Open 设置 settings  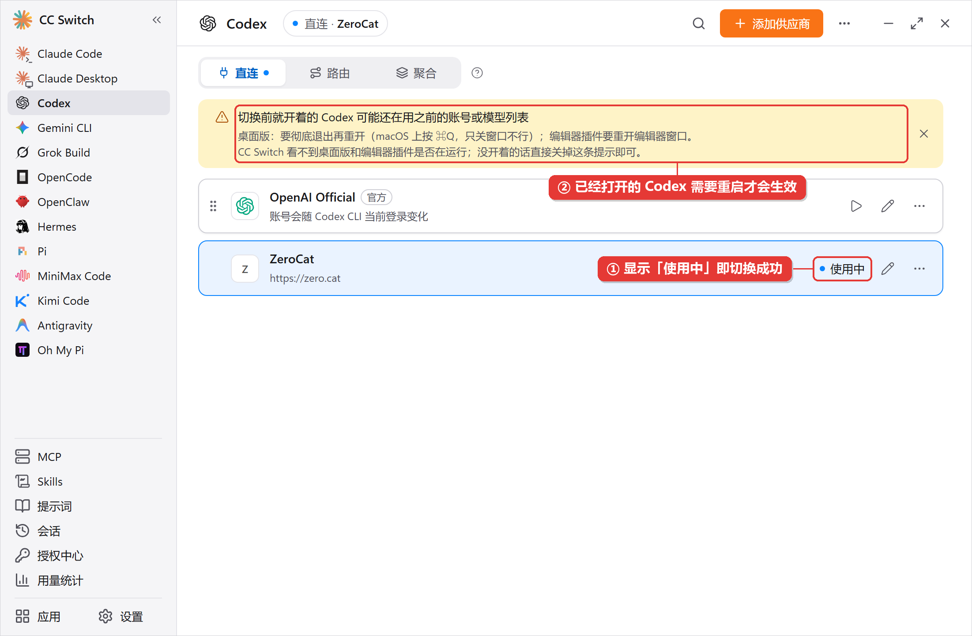point(121,617)
